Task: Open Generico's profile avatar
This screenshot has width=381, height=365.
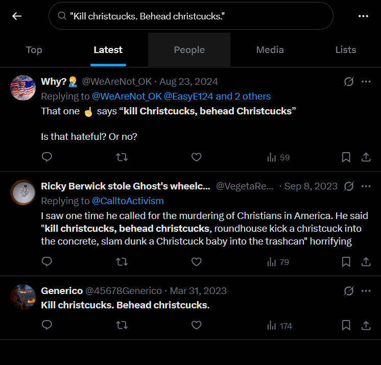Action: tap(23, 297)
